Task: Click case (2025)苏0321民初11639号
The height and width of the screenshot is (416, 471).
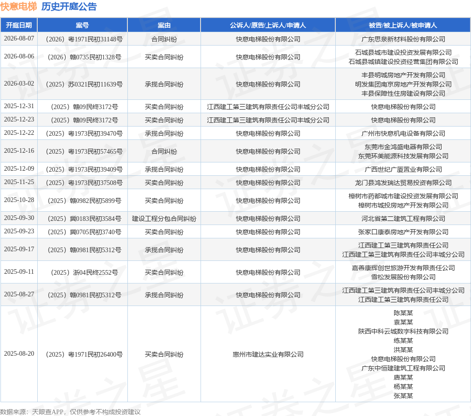Action: tap(84, 84)
